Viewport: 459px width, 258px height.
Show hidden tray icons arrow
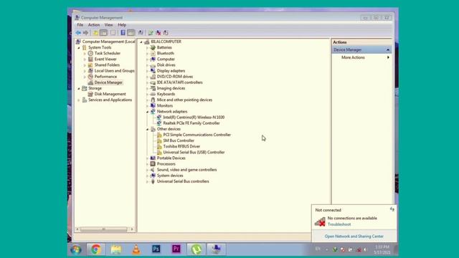[327, 250]
